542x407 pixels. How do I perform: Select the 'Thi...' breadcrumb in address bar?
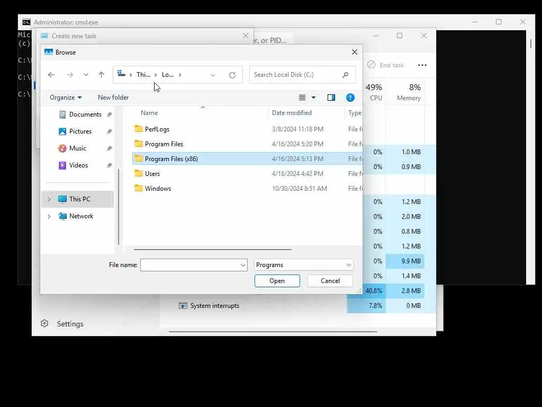[143, 75]
